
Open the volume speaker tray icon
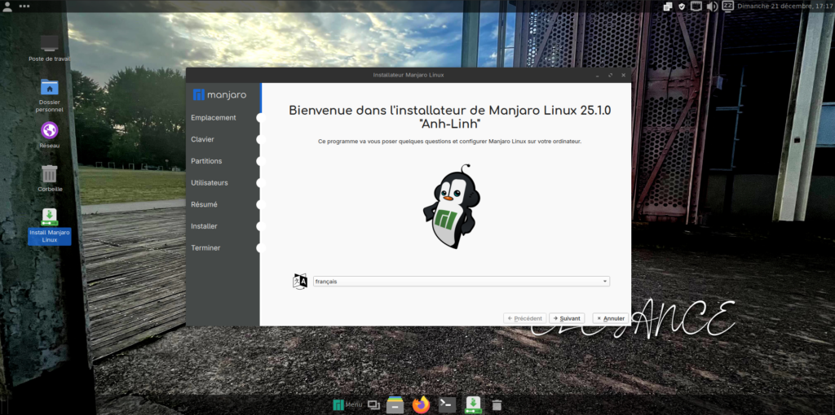pyautogui.click(x=711, y=7)
